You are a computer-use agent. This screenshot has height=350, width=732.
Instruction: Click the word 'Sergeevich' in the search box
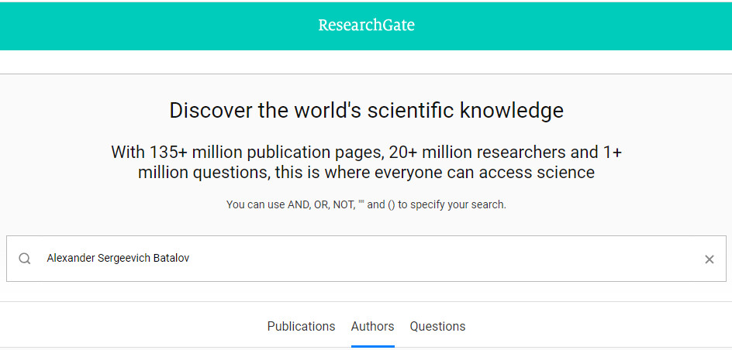(124, 259)
